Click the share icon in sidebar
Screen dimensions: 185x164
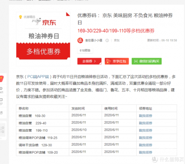pyautogui.click(x=1, y=113)
